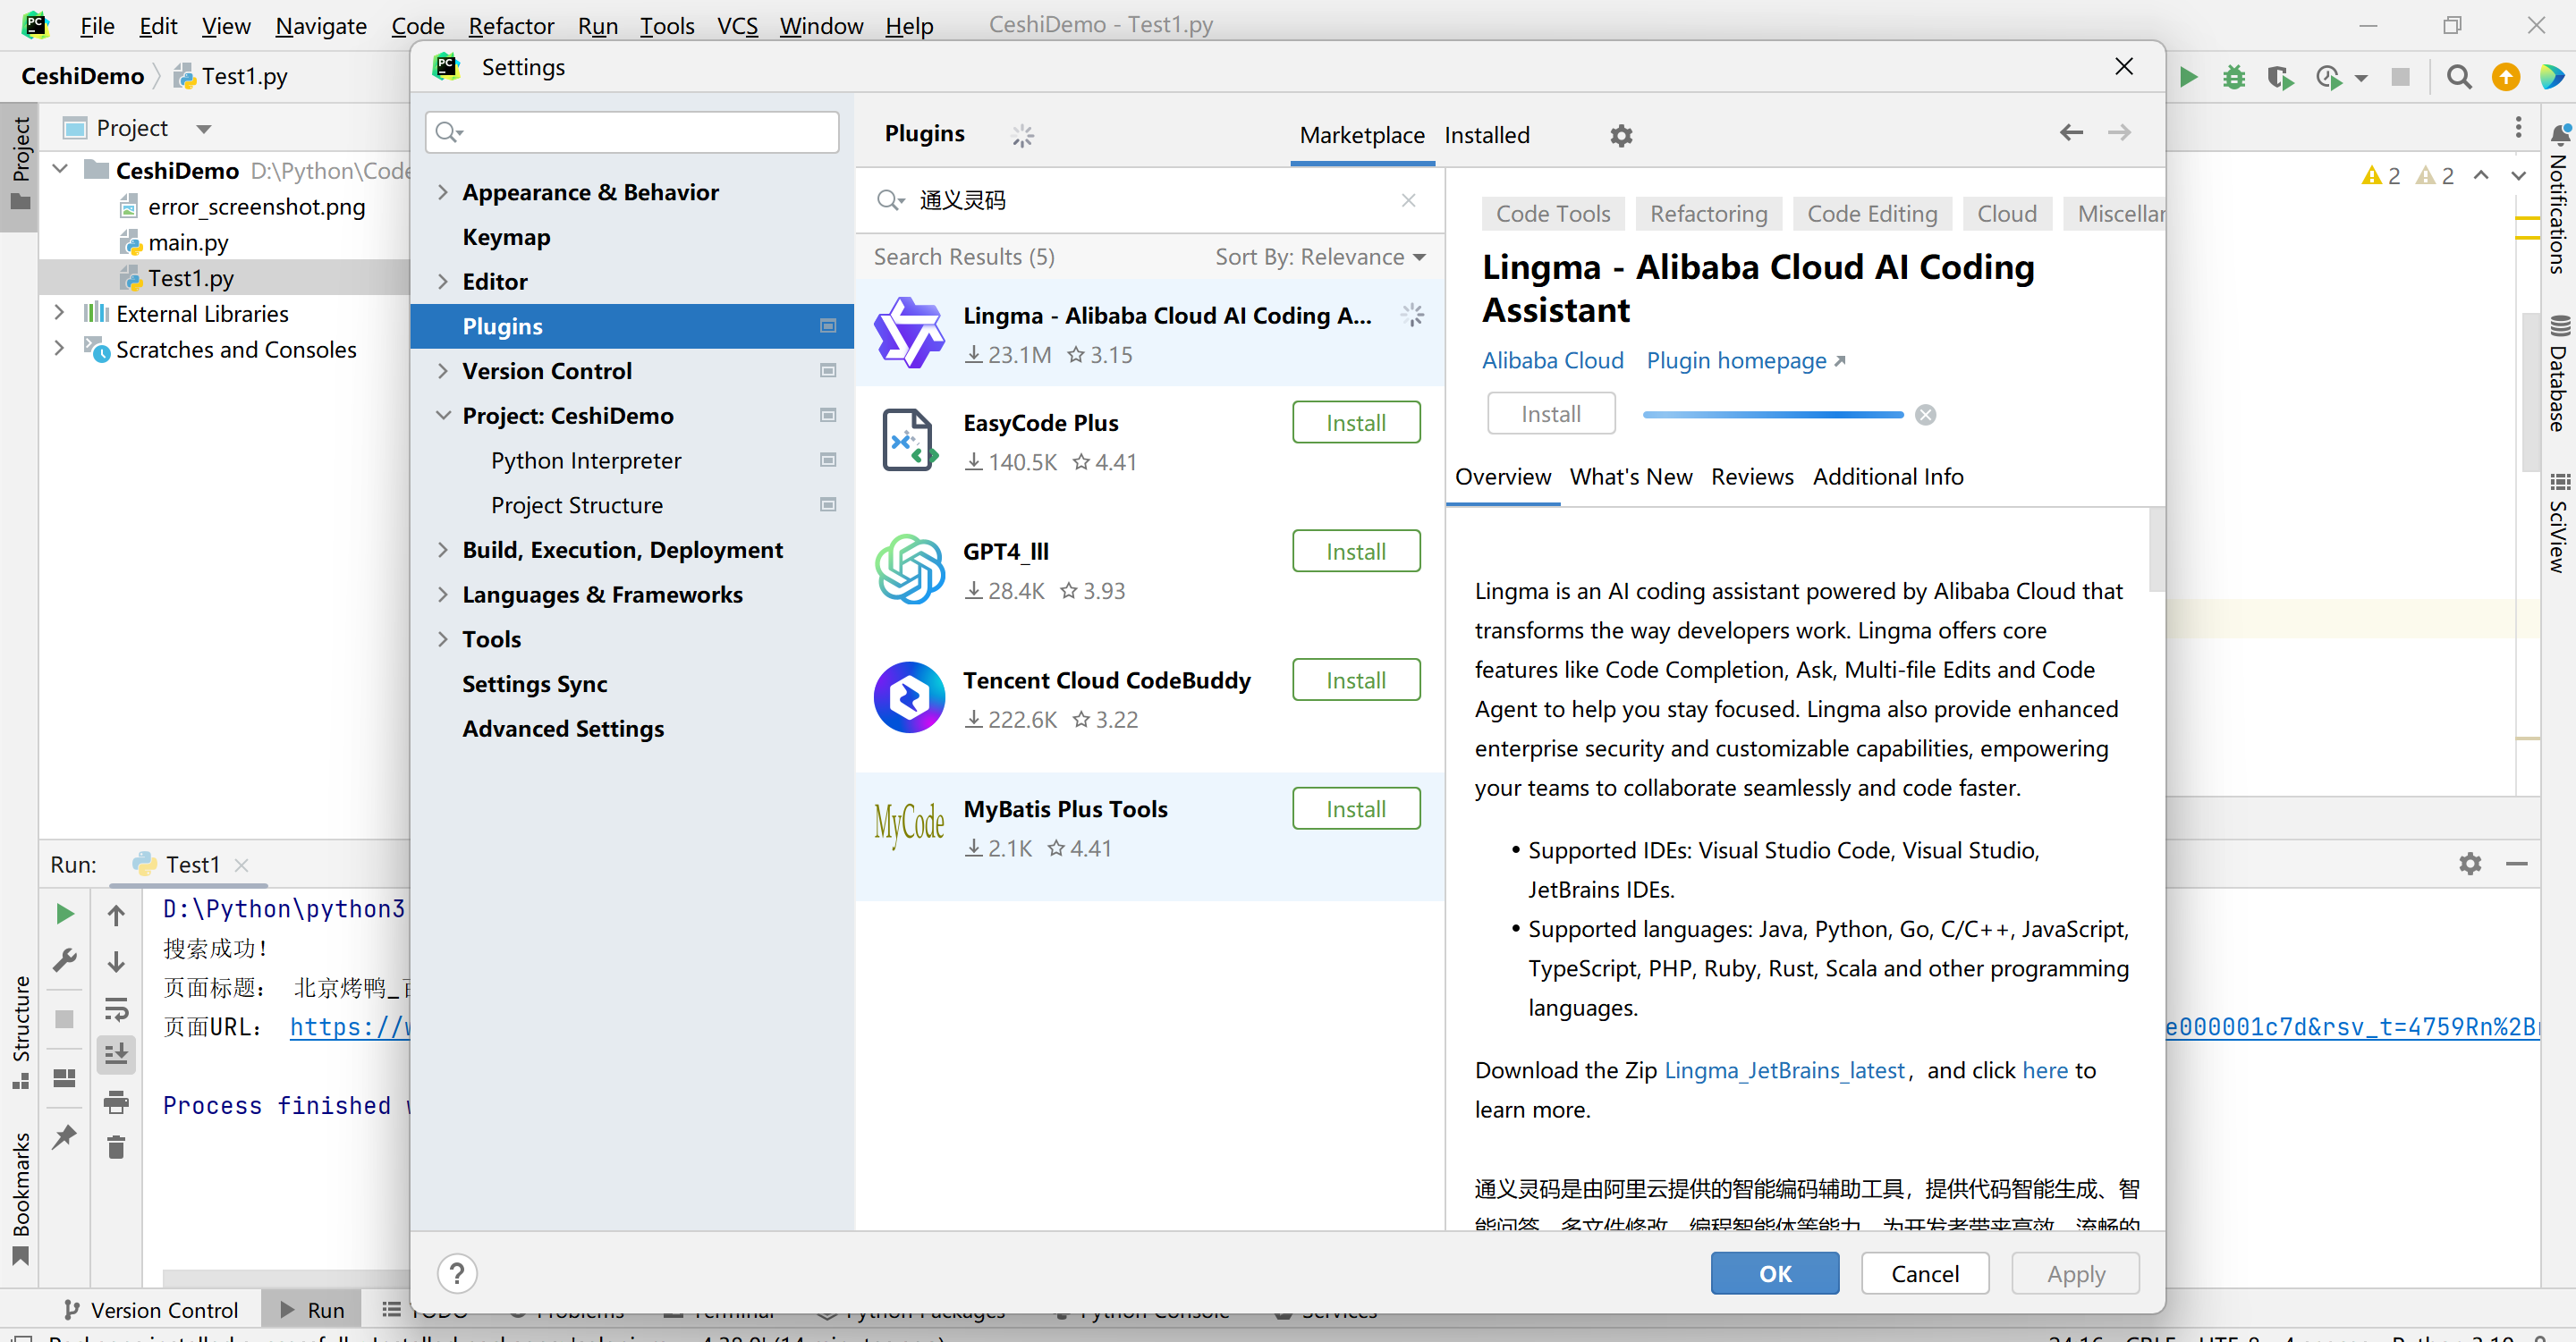Expand the Editor settings section

[443, 281]
